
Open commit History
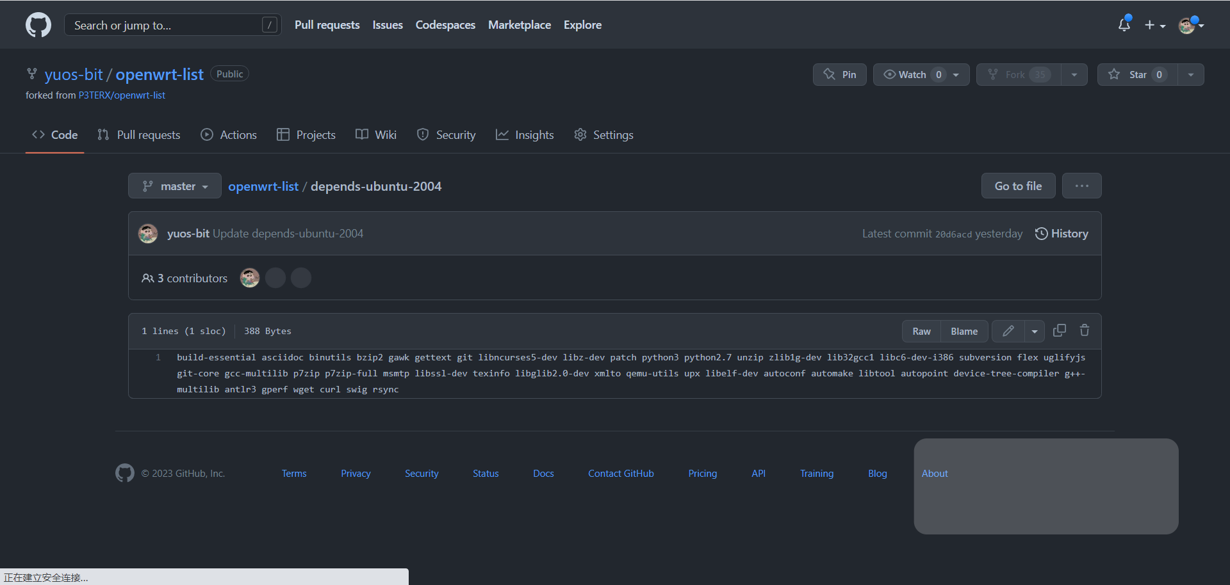tap(1062, 234)
